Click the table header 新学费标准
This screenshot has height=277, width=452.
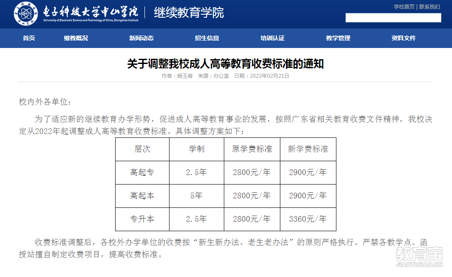pos(308,149)
